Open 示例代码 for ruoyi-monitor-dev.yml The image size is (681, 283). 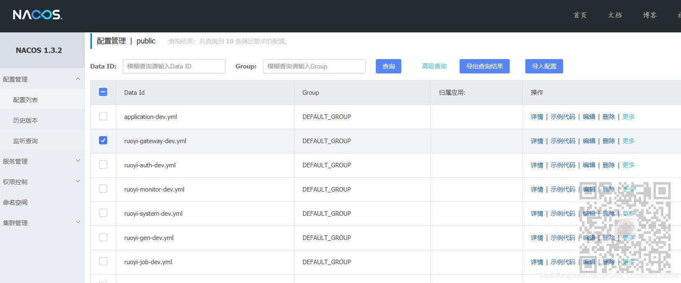(x=563, y=189)
